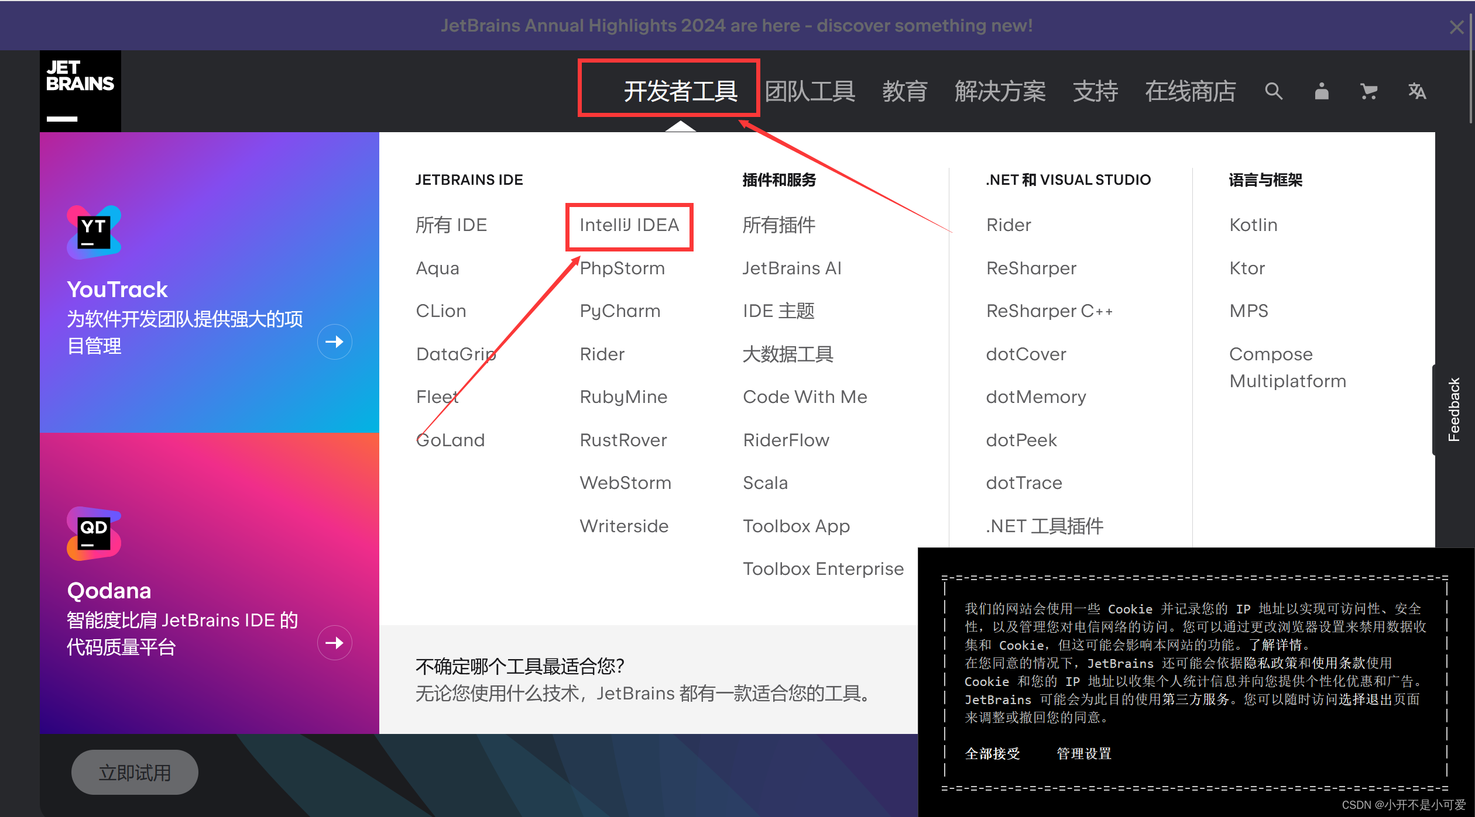
Task: Open the 开发者工具 menu
Action: tap(680, 91)
